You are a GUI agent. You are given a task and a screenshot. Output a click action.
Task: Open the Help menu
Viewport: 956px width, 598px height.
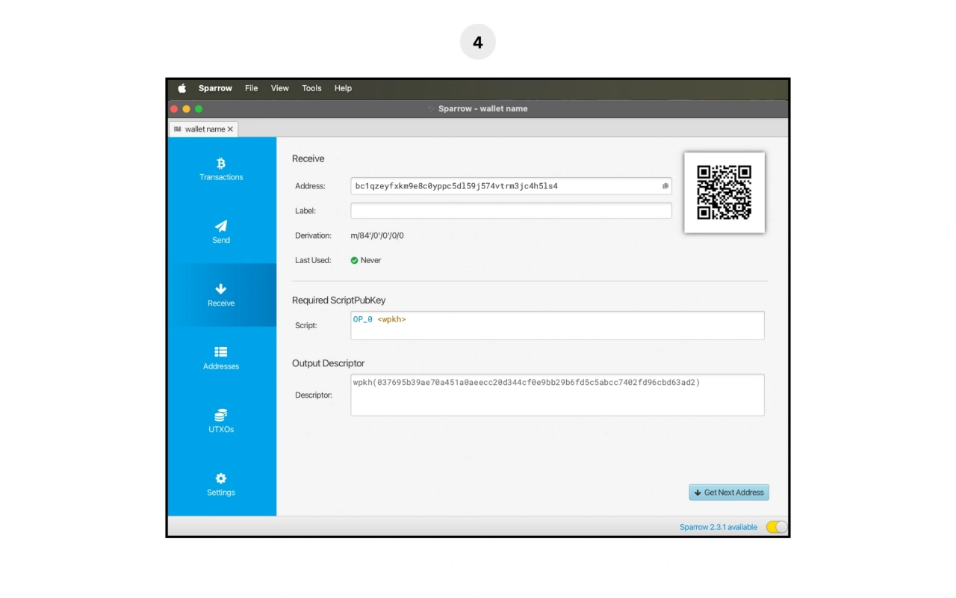(343, 88)
